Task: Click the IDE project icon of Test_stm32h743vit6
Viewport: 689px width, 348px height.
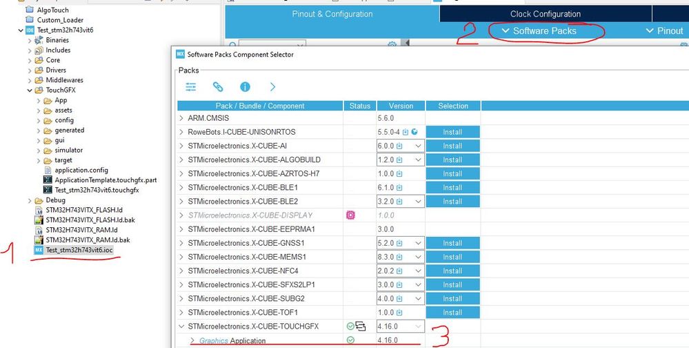Action: [x=30, y=30]
